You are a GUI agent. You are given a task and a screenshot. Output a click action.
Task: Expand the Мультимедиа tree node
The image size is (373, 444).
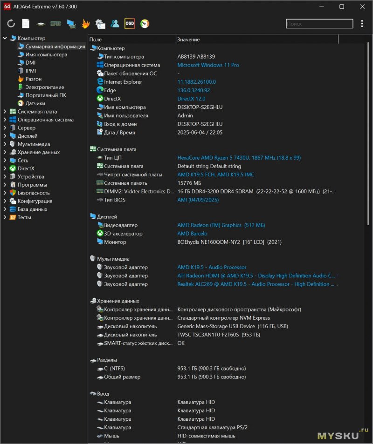(x=5, y=144)
